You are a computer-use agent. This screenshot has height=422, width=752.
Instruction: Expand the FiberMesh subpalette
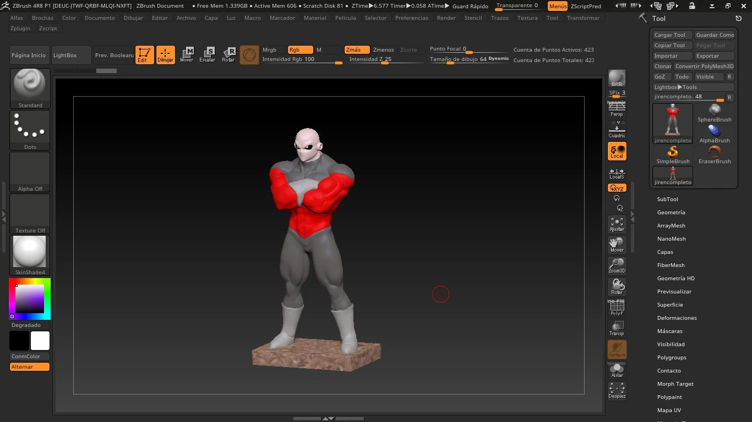(x=671, y=265)
